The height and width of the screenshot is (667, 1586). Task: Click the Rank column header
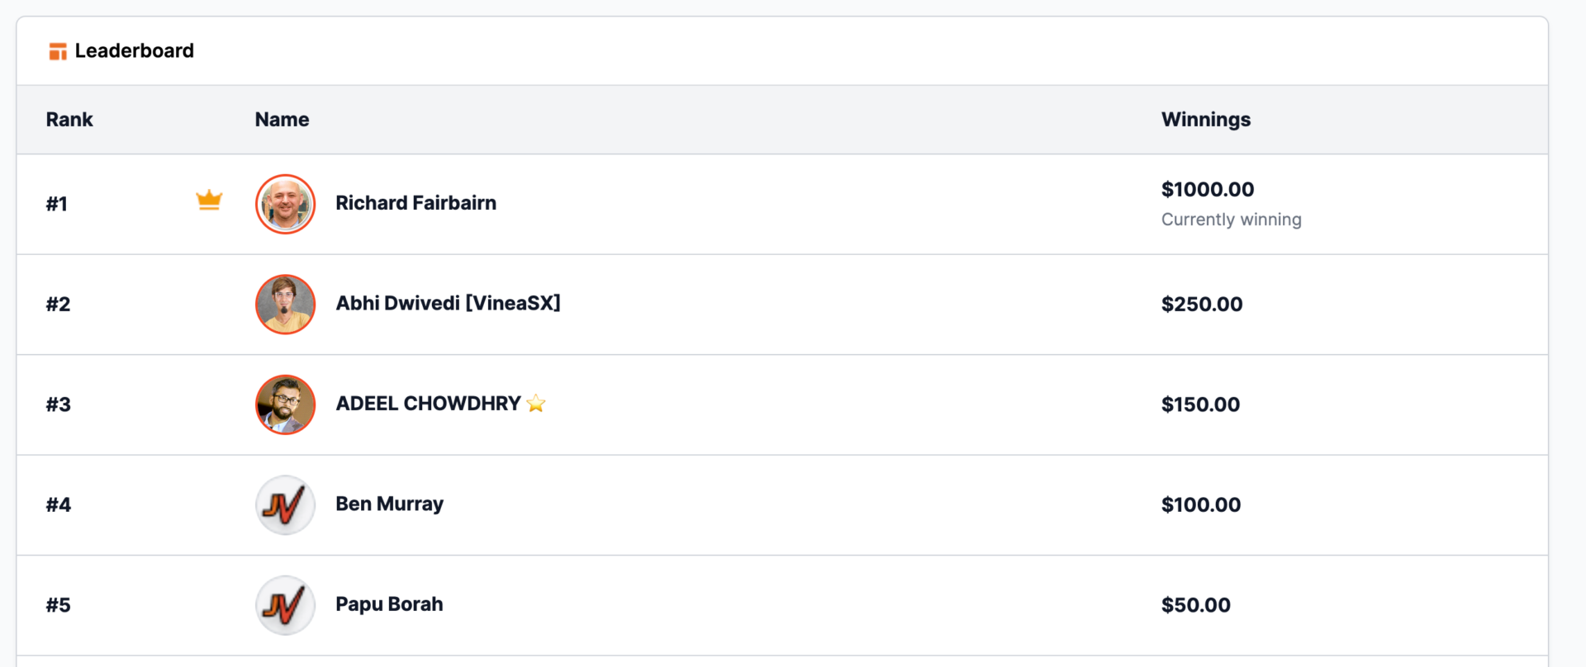[69, 120]
